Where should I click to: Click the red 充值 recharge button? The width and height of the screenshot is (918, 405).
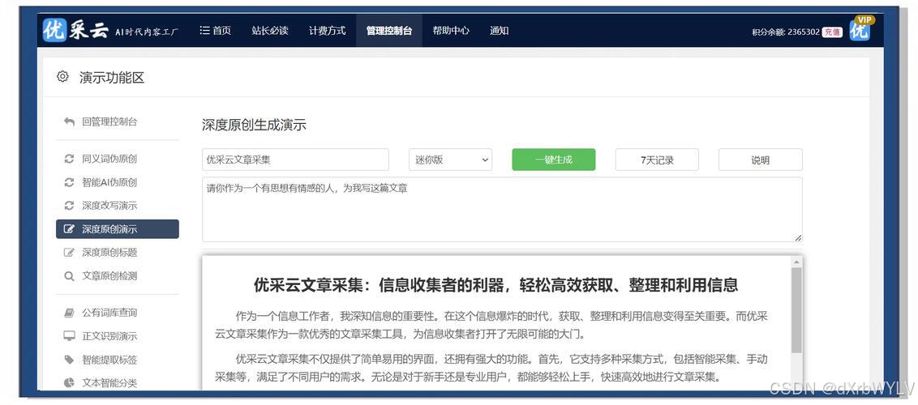click(x=832, y=32)
